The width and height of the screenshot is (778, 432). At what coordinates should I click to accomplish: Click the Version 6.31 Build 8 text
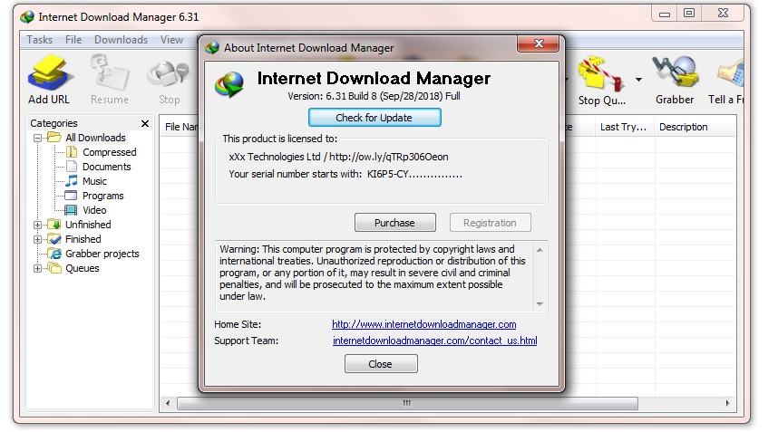(x=374, y=96)
